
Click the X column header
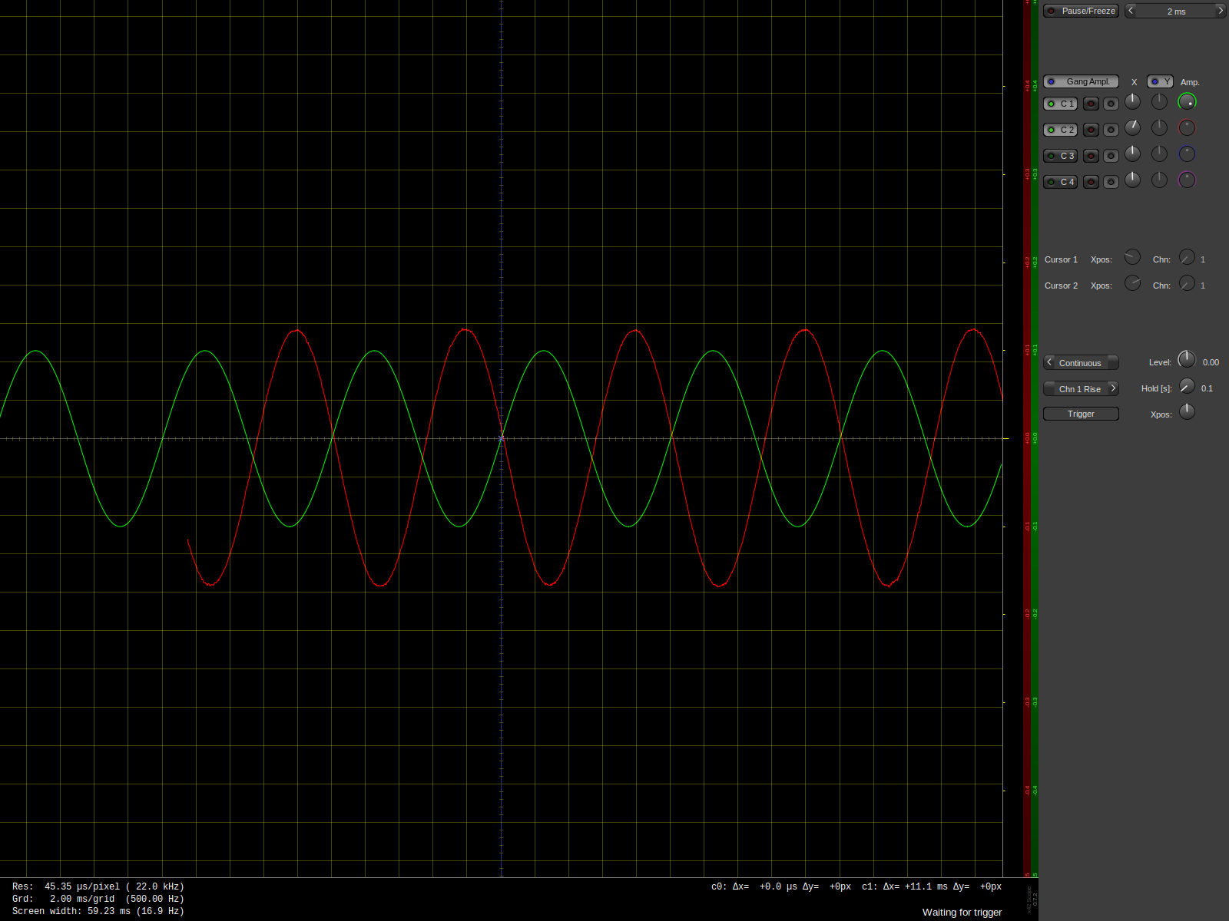point(1134,82)
